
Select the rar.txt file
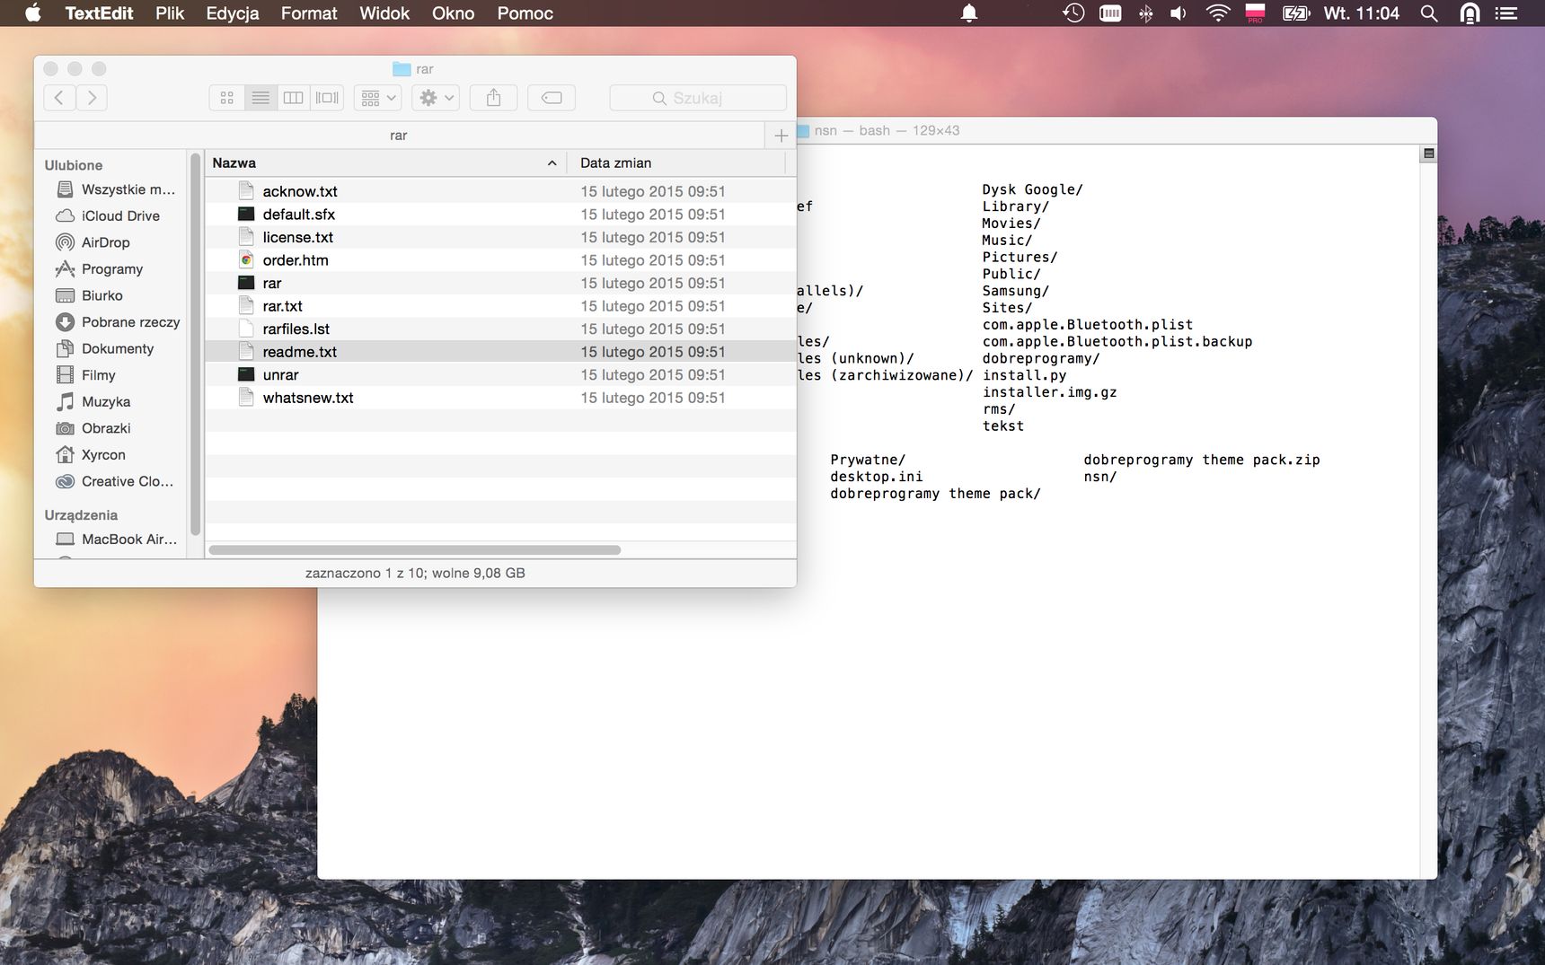pyautogui.click(x=500, y=306)
